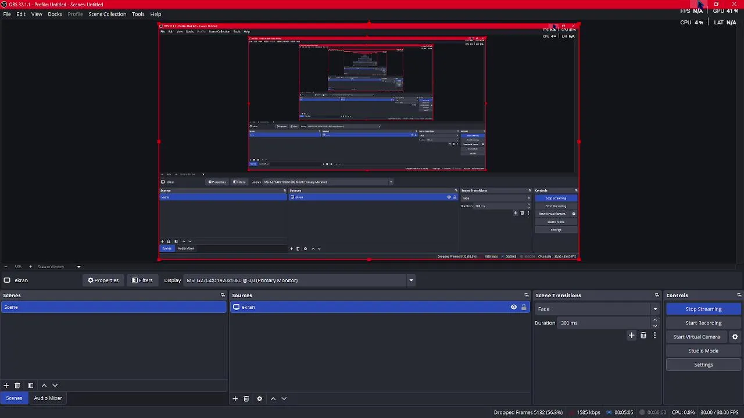This screenshot has width=744, height=418.
Task: Open the Edit menu
Action: coord(21,14)
